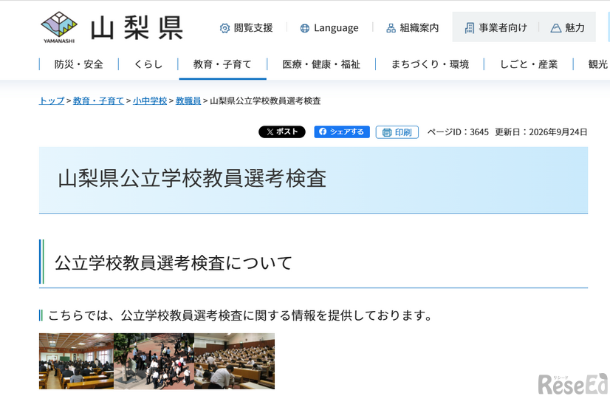Click the mountain icon beside 魅力
The height and width of the screenshot is (396, 610).
click(x=555, y=28)
